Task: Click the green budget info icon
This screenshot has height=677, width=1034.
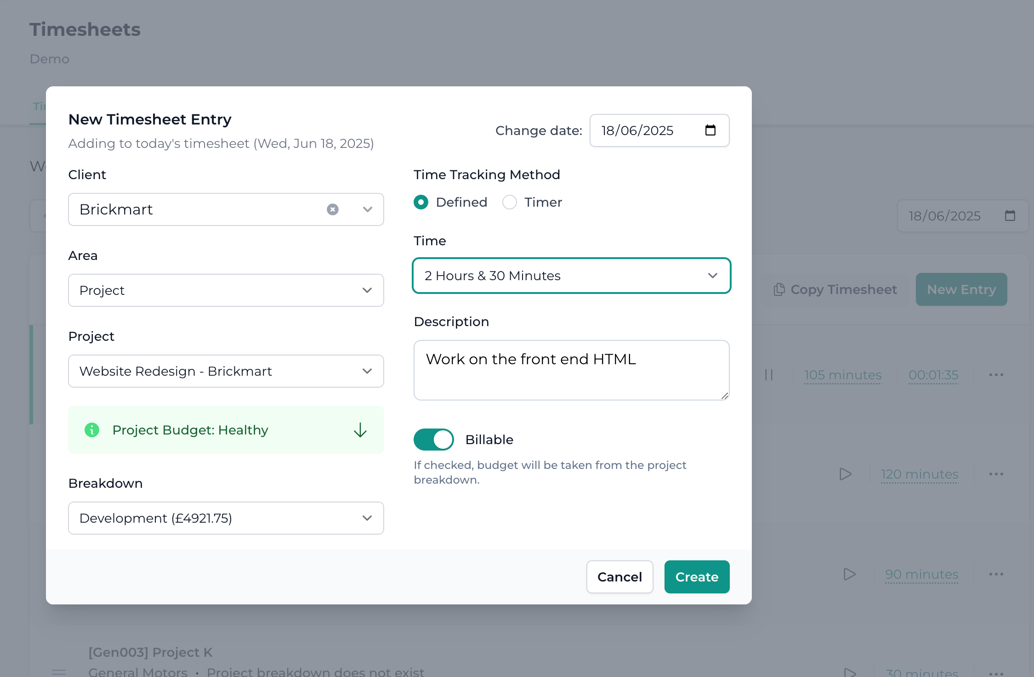Action: coord(92,430)
